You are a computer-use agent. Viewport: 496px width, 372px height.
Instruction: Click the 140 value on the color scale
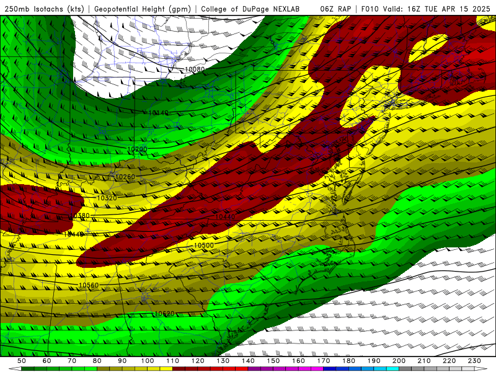point(248,361)
